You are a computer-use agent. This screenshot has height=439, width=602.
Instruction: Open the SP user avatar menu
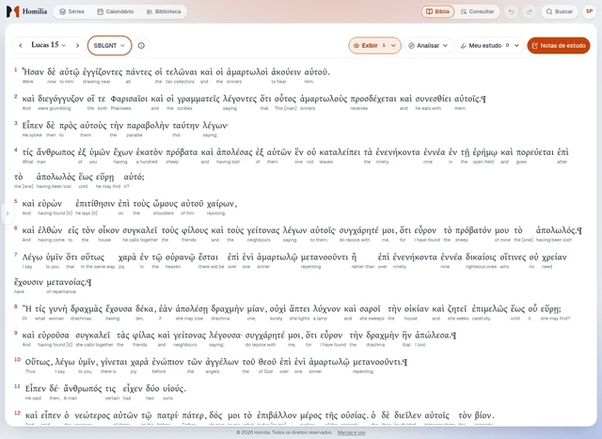click(x=590, y=11)
